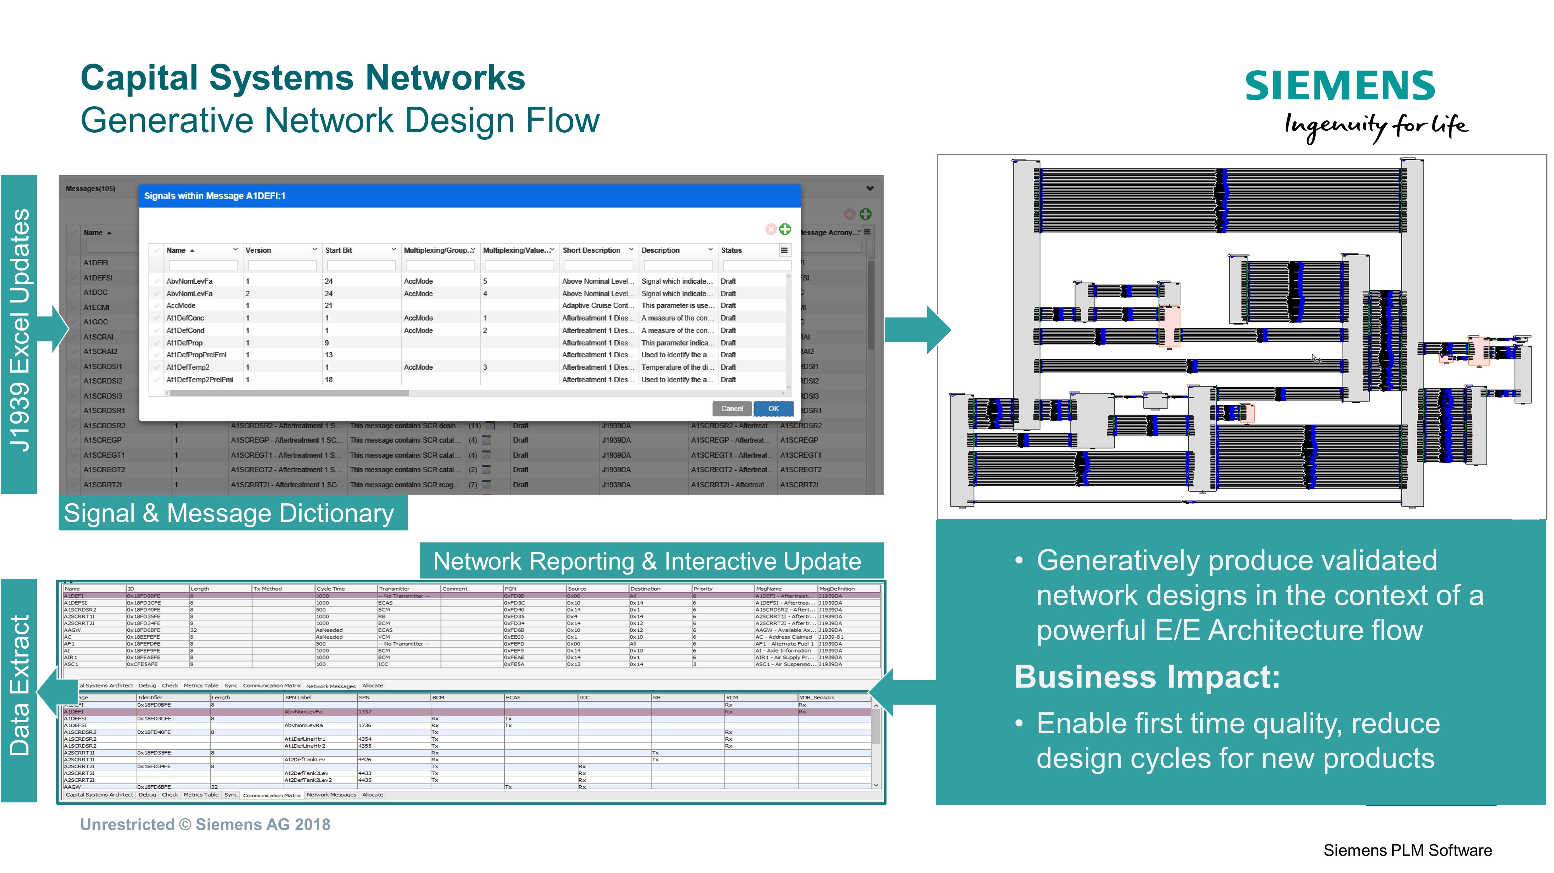This screenshot has height=873, width=1554.
Task: Select the A1SCRDSR2 message name in background list
Action: point(104,426)
